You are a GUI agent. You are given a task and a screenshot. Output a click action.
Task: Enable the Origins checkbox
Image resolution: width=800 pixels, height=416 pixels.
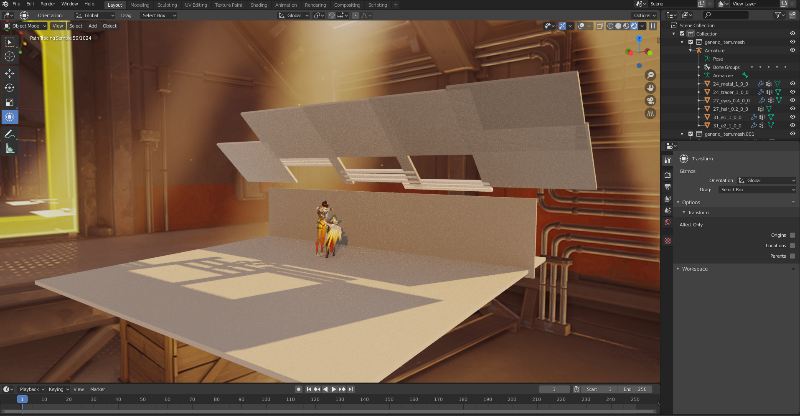[792, 235]
